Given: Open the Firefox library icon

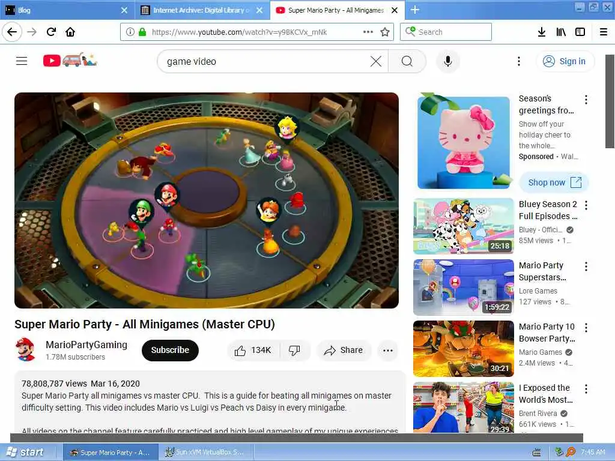Looking at the screenshot, I should tap(561, 32).
